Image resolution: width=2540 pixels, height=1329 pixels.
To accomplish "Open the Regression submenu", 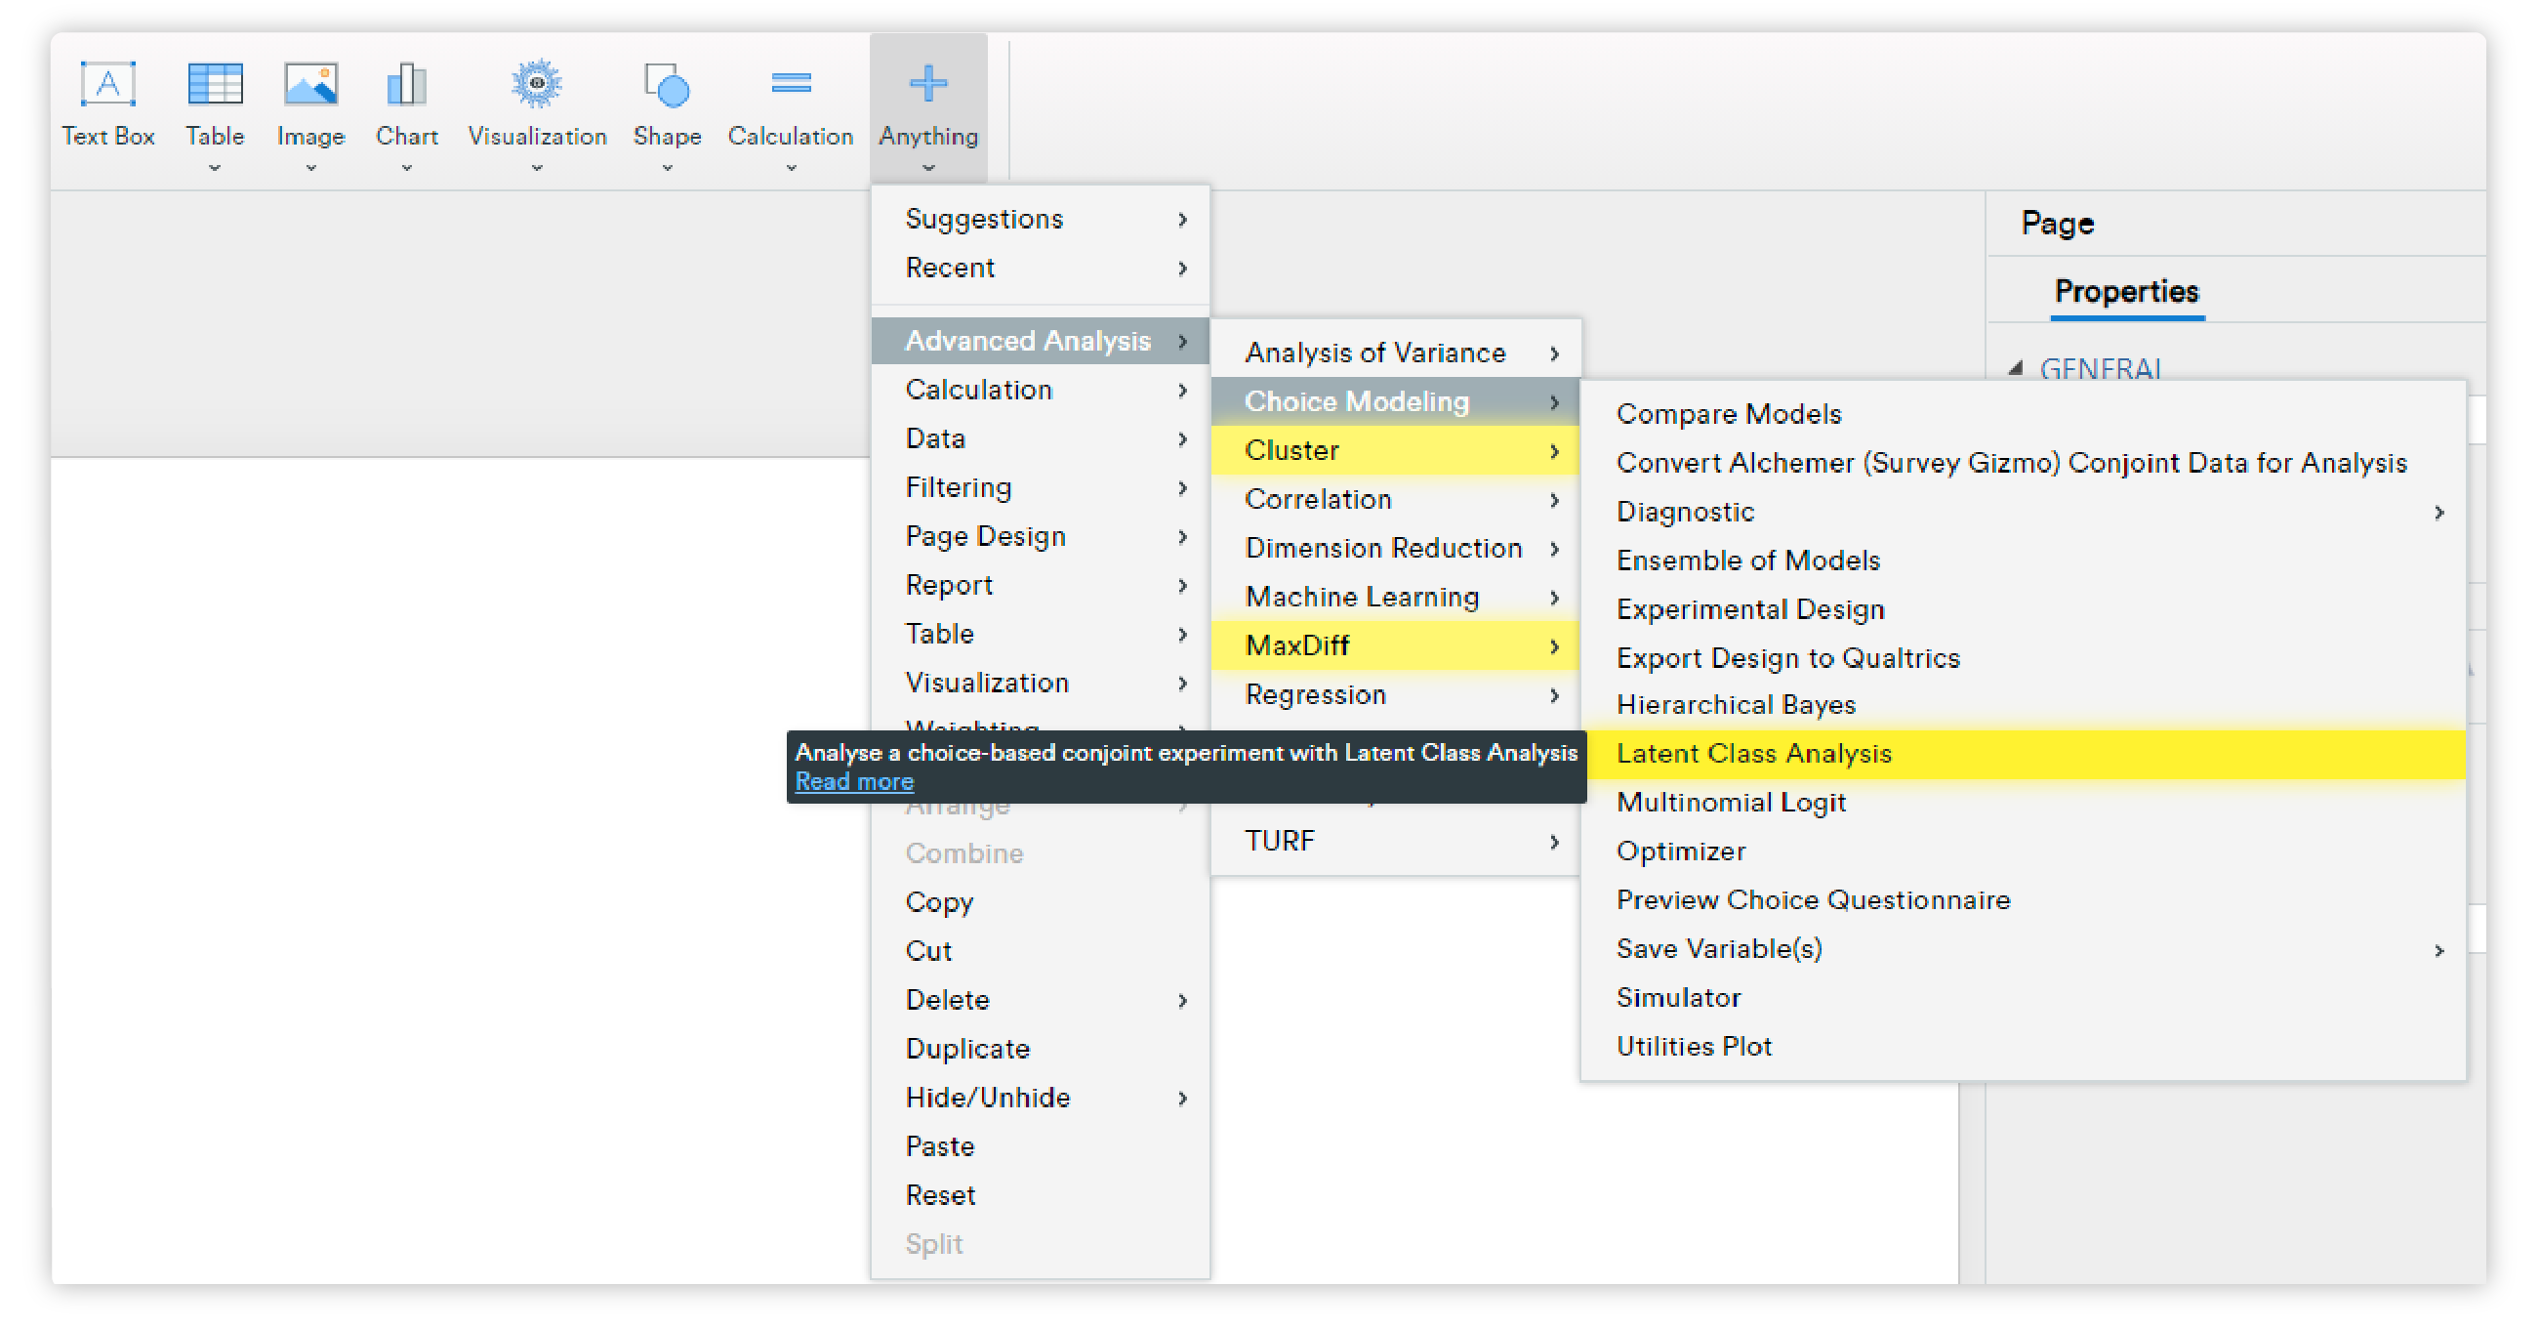I will 1395,695.
